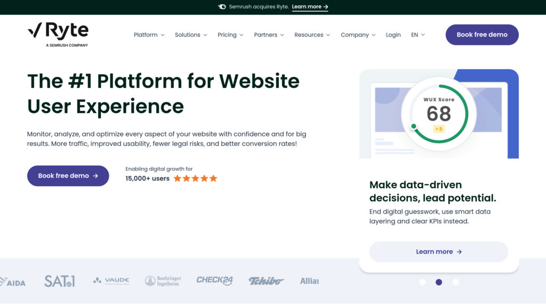Click Book free demo button in header
Screen dimensions: 546x307
point(482,35)
